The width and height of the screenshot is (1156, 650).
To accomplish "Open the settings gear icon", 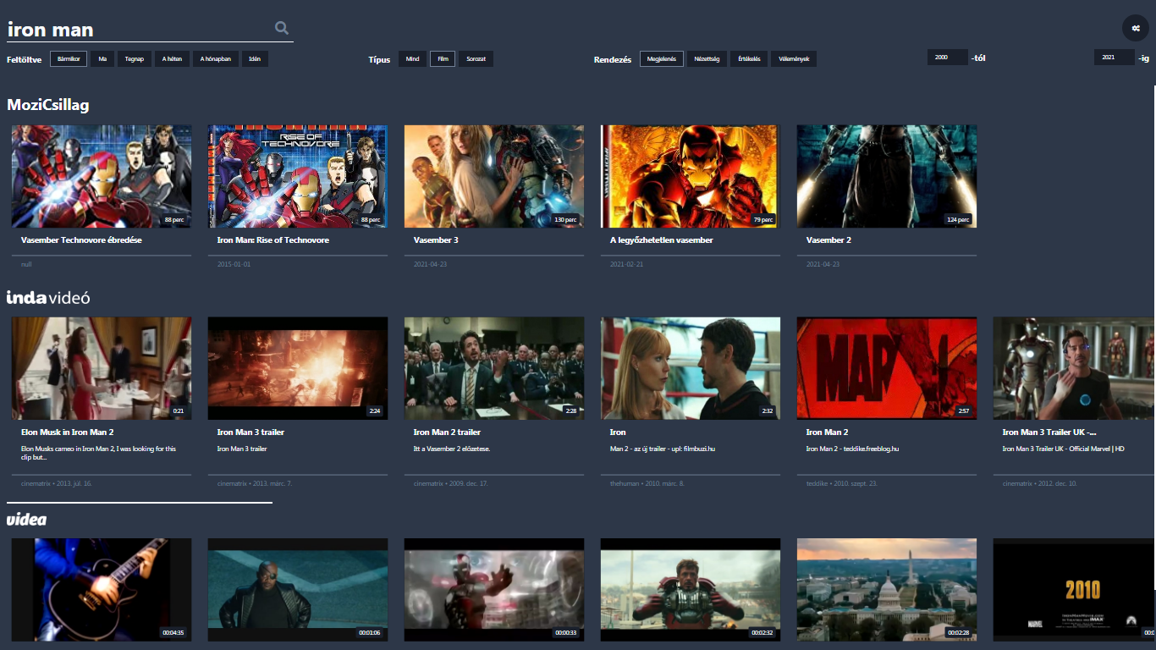I will coord(1136,28).
